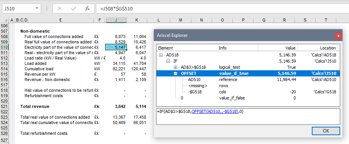Select cell with value 11,064
Viewport: 349px width, 144px height.
137,36
